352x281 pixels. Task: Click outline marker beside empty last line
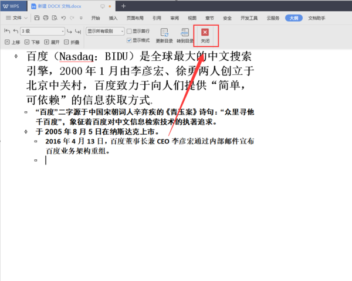pyautogui.click(x=36, y=160)
